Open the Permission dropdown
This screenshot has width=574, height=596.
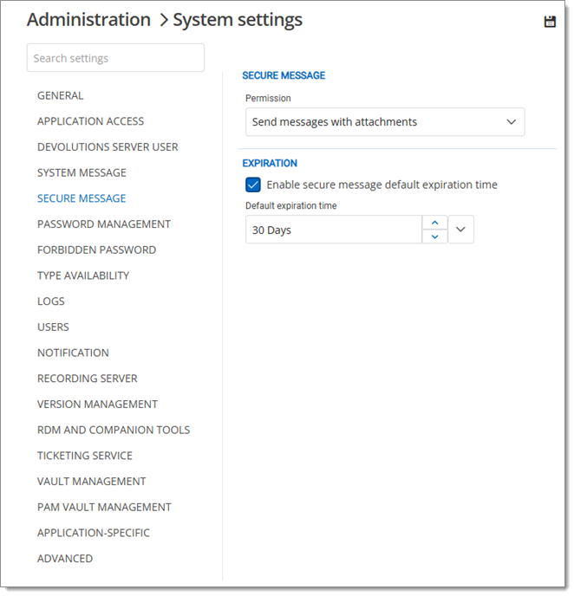pos(385,122)
